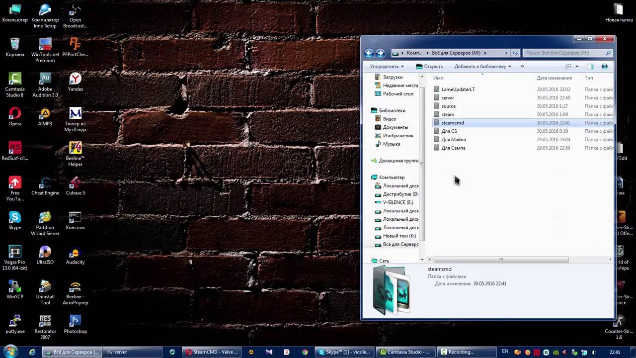This screenshot has height=358, width=636.
Task: Select Документы in the navigation pane
Action: [x=395, y=127]
